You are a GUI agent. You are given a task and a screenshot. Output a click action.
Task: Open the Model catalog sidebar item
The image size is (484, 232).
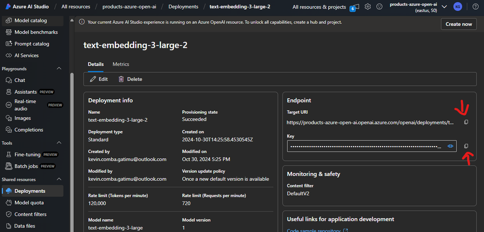pos(32,20)
